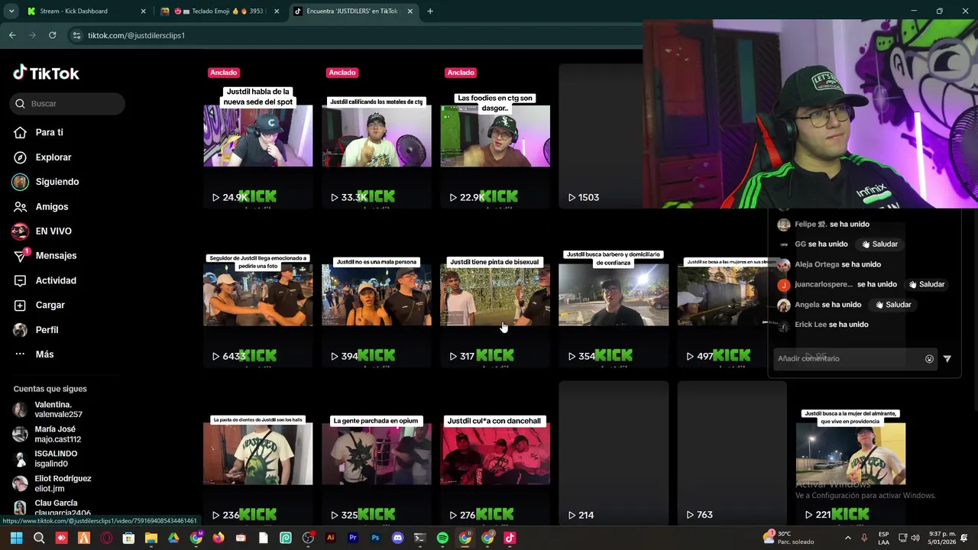Open video 'Justdil tiene pinta de bisexual'
Image resolution: width=978 pixels, height=550 pixels.
pos(495,295)
